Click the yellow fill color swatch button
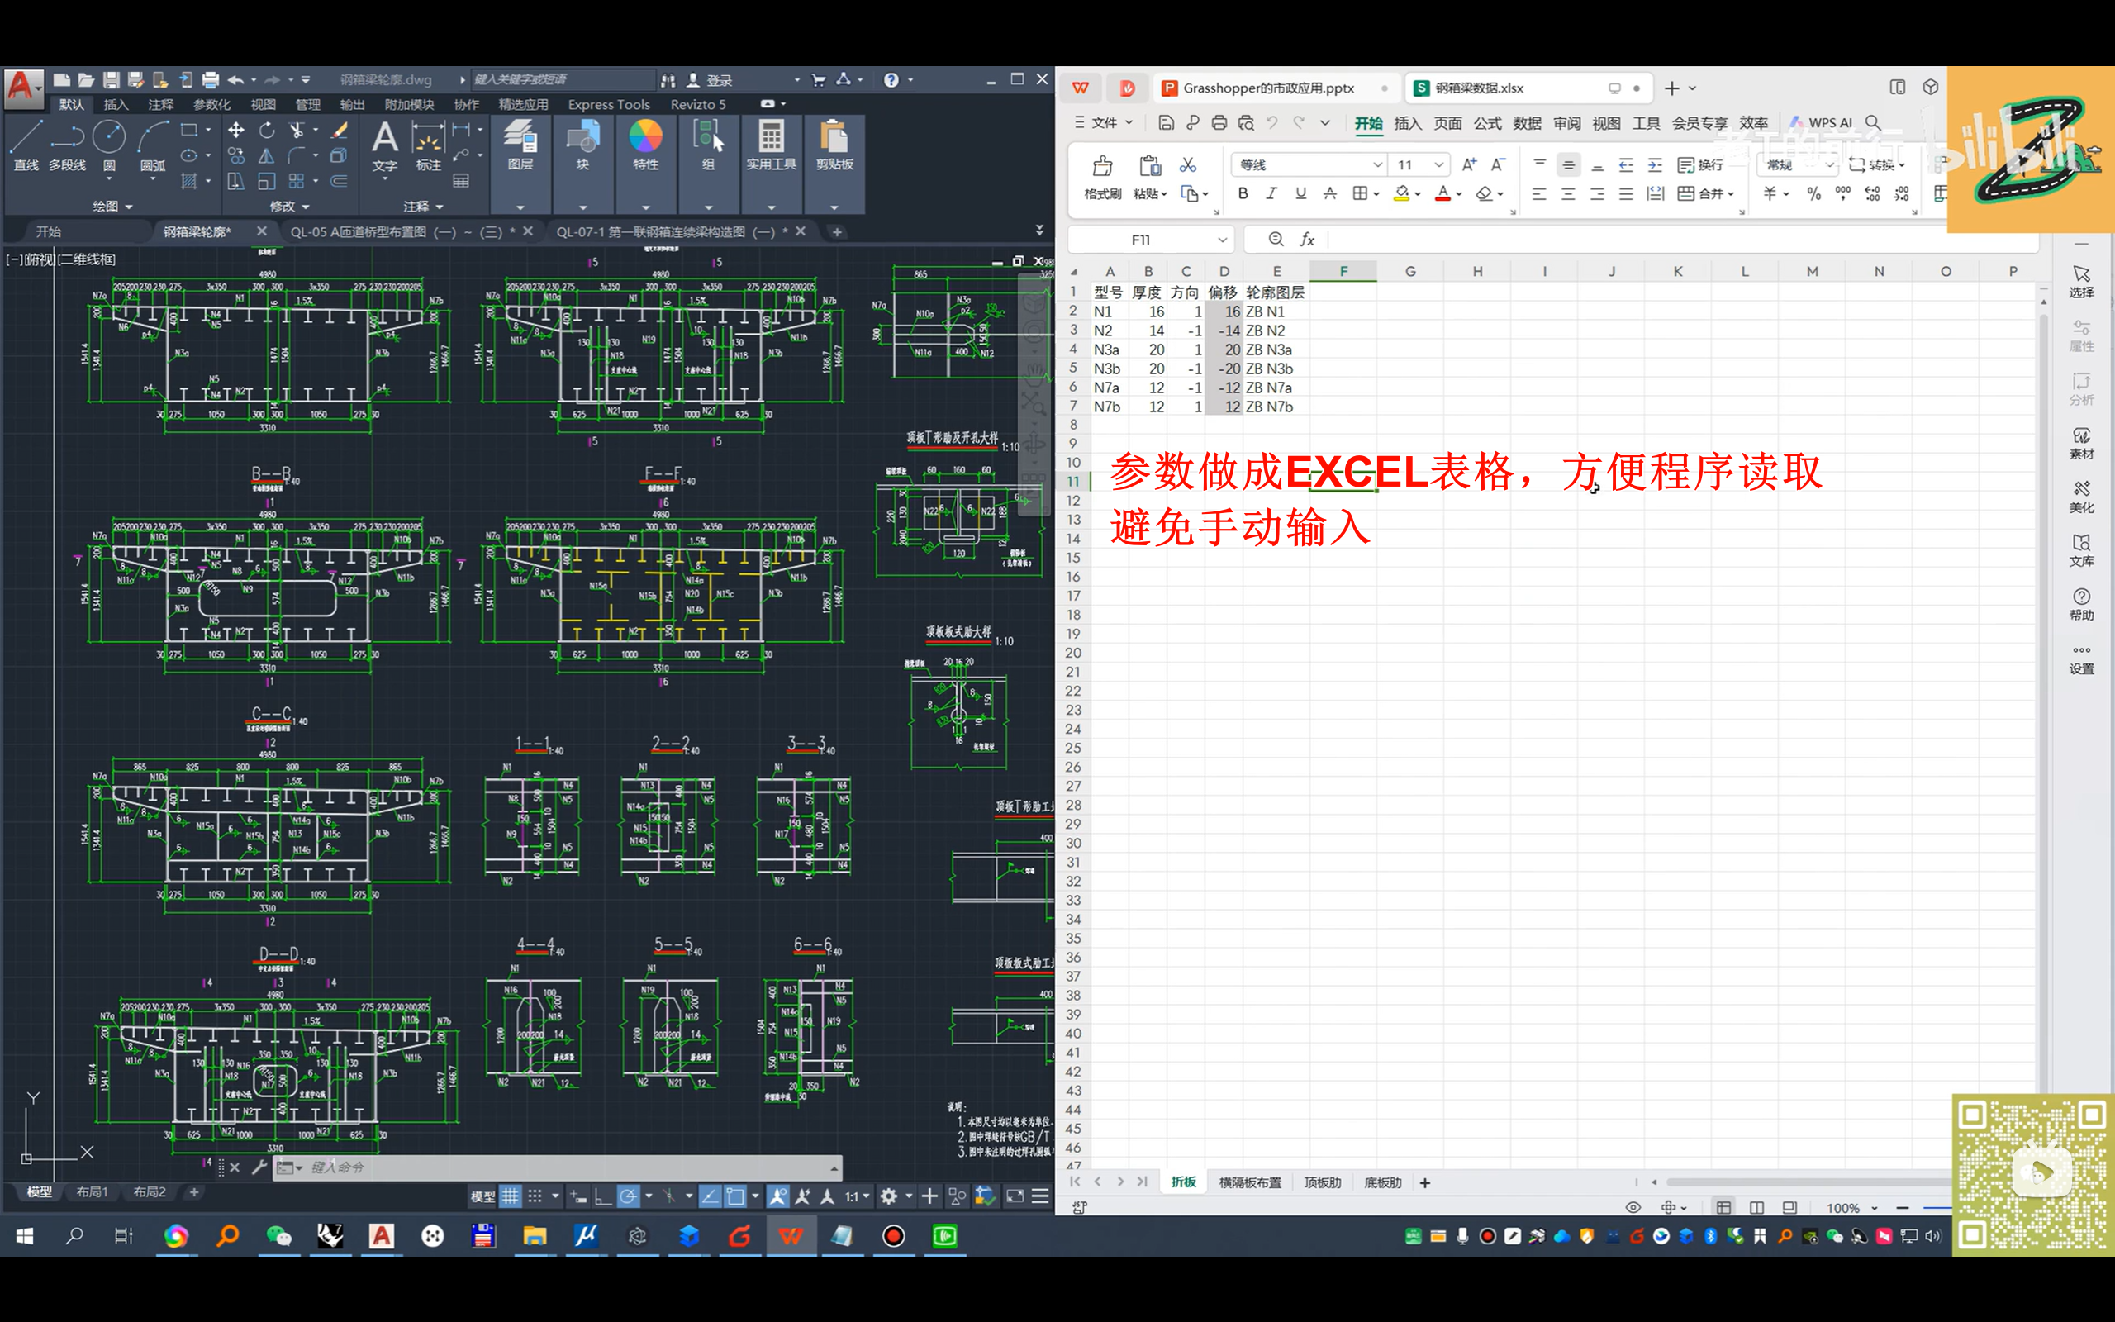The width and height of the screenshot is (2115, 1322). [1401, 193]
